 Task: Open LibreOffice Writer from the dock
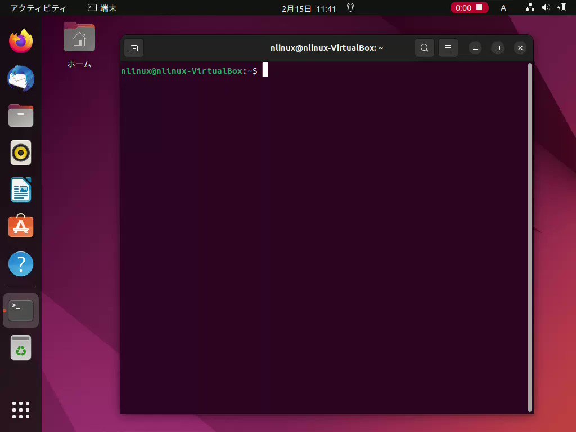21,190
